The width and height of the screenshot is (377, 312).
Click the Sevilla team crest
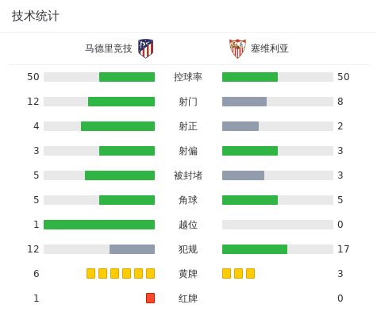tap(237, 48)
